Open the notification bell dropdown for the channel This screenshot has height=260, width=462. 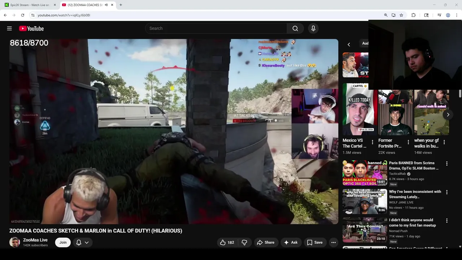click(x=82, y=242)
